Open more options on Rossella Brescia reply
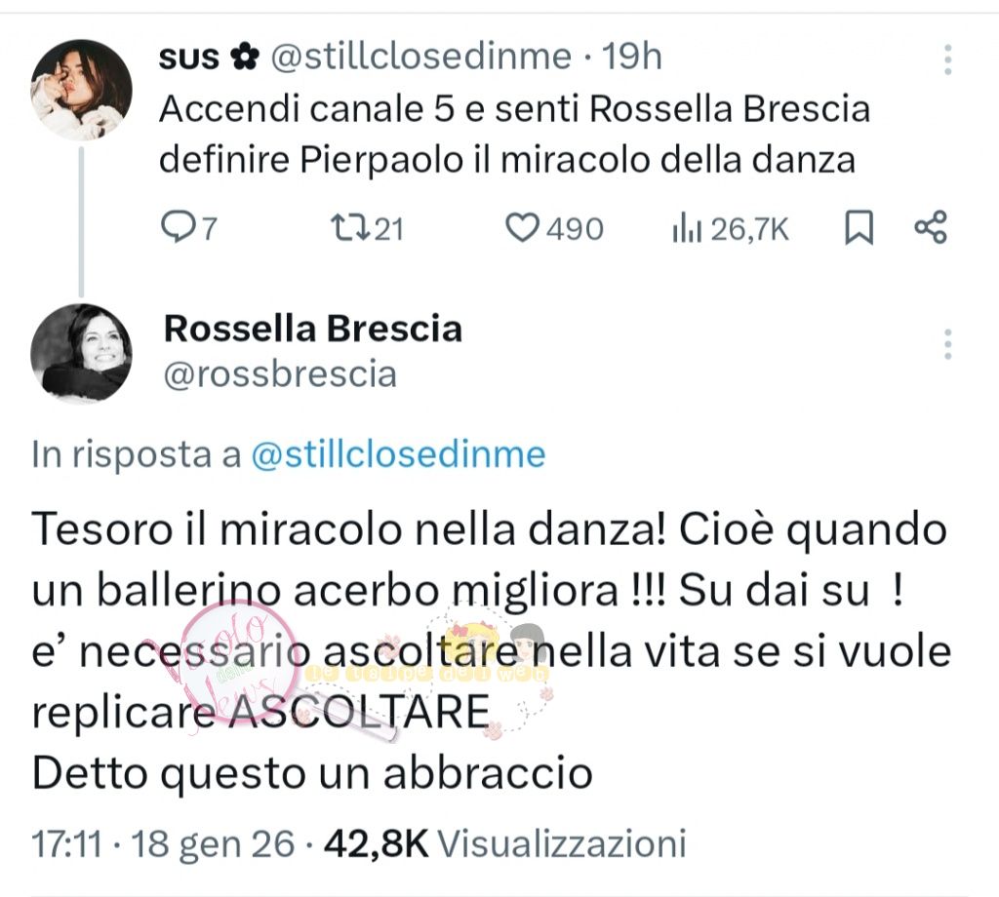 click(947, 343)
